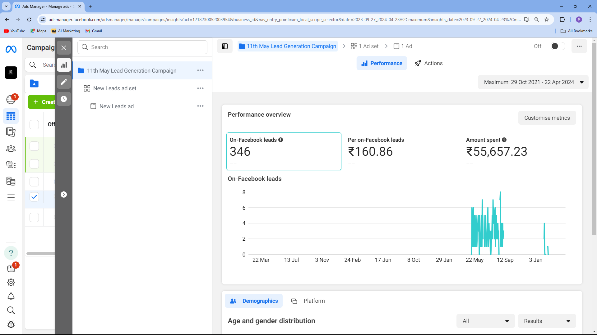597x335 pixels.
Task: Select the Per on-Facebook leads metric card
Action: [x=402, y=151]
